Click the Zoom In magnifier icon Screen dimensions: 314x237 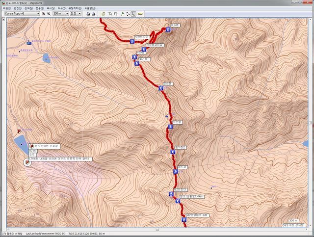44,14
